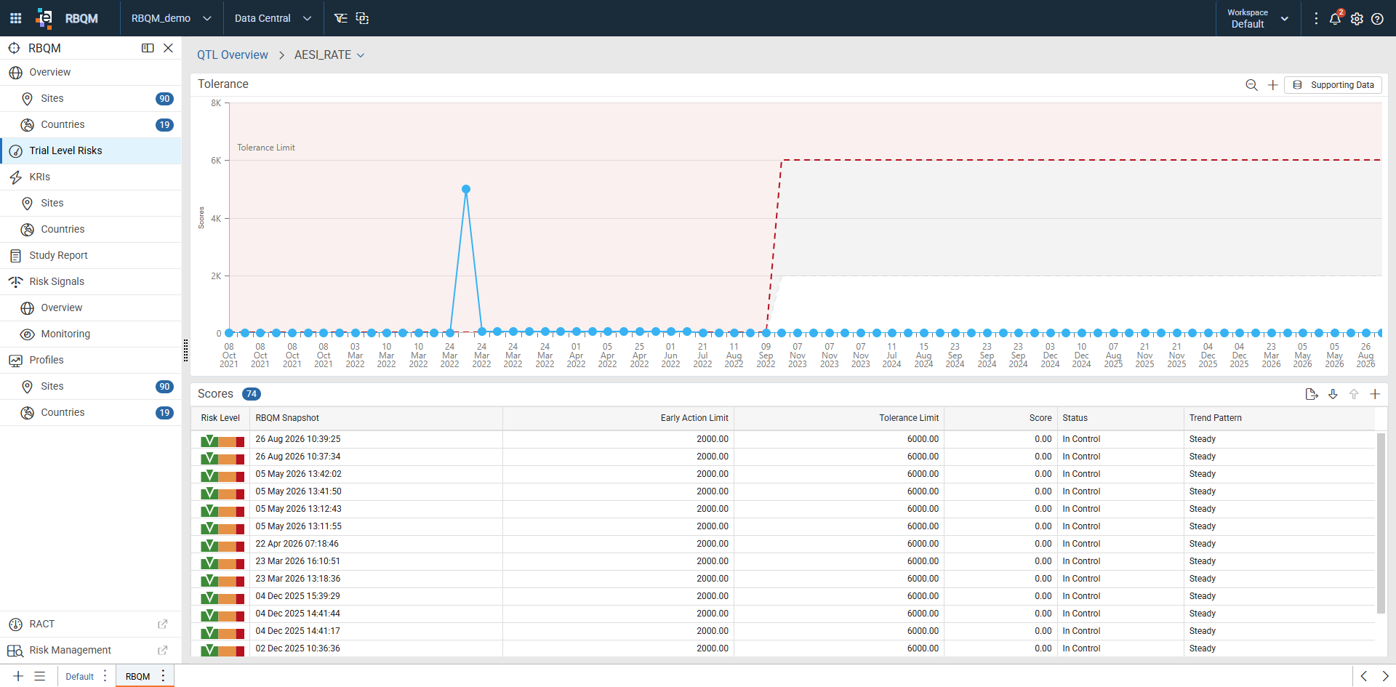The image size is (1396, 687).
Task: Click the Scores upload arrow icon
Action: pos(1354,394)
